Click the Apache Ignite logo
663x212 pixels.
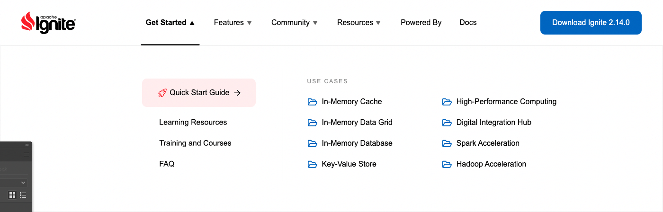[48, 23]
